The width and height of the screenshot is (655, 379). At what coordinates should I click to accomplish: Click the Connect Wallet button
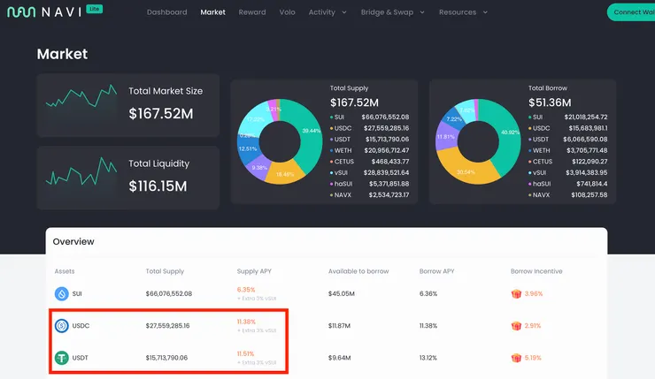click(632, 12)
